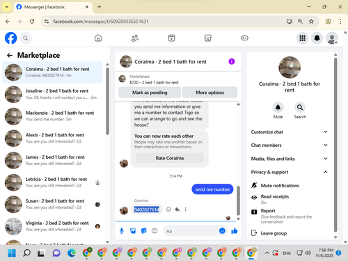
Task: Record a voice clip with microphone icon
Action: click(122, 231)
